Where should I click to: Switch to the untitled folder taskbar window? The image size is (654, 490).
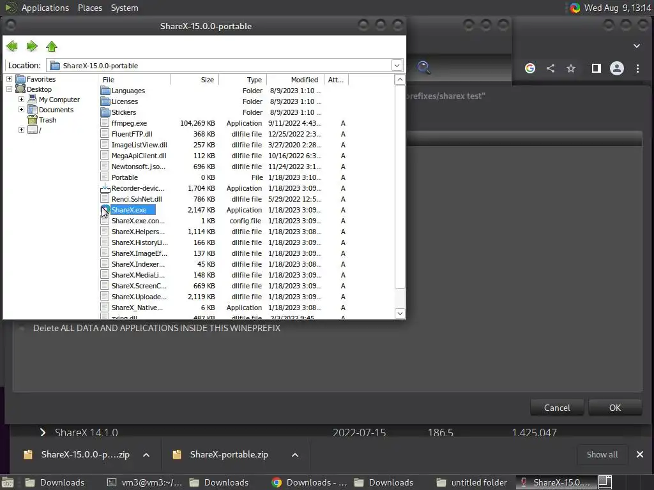(472, 482)
